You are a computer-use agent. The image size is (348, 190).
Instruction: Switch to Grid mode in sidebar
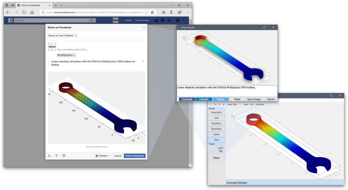(216, 118)
